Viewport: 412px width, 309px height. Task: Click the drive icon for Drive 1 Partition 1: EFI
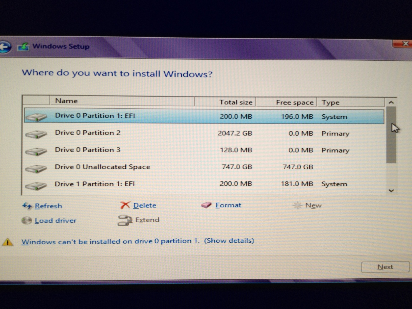click(x=36, y=186)
